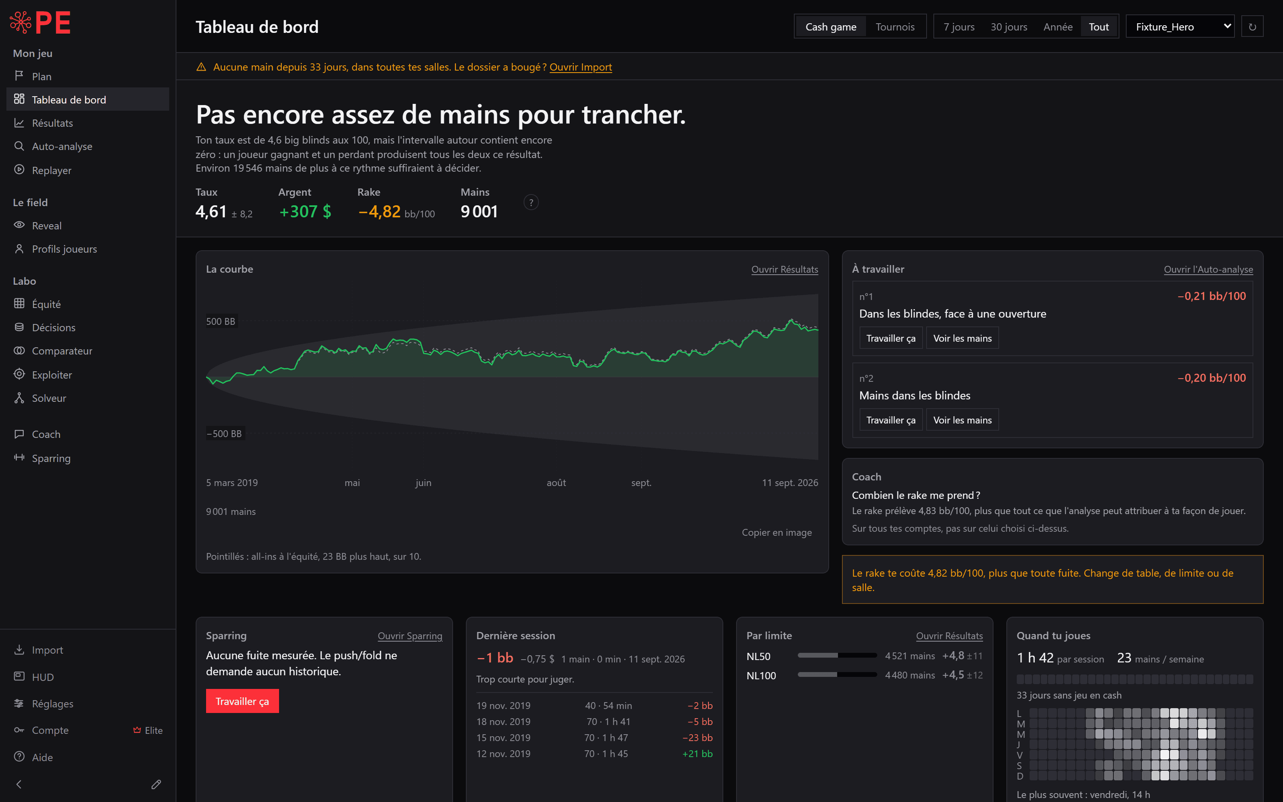Open Ouvrir Résultats in Par limite card
The image size is (1283, 802).
(949, 636)
